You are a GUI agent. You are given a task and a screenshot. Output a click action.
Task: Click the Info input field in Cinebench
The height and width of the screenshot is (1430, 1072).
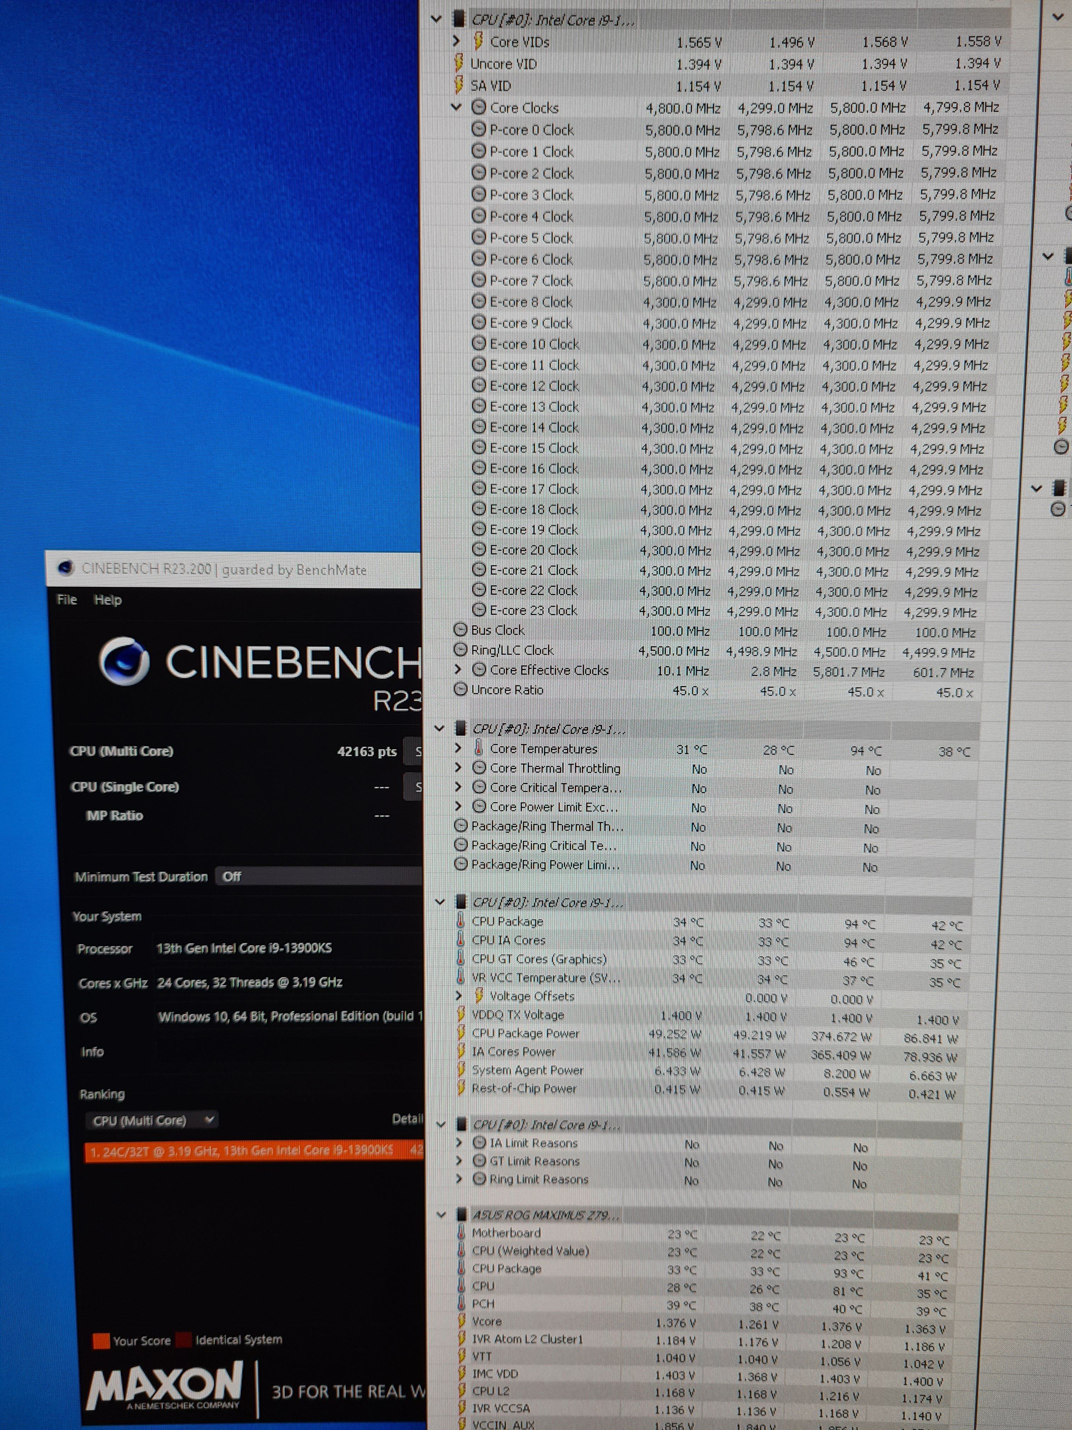click(x=289, y=1052)
